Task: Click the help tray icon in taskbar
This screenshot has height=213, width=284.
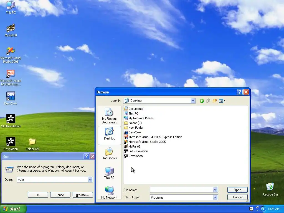Action: [x=251, y=209]
